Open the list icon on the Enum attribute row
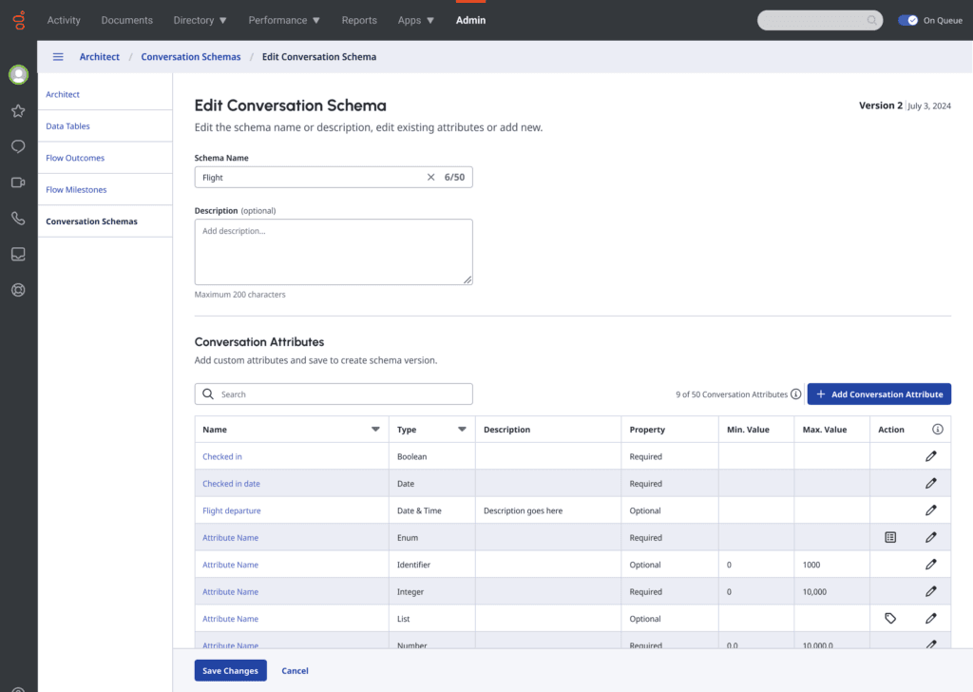973x692 pixels. pos(890,537)
